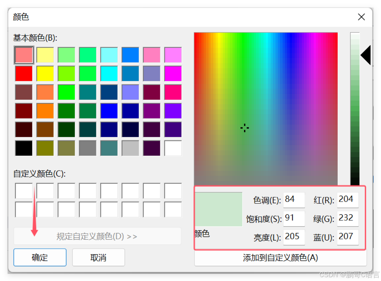Choose the light yellow swatch in the top row
The image size is (381, 281).
(45, 55)
